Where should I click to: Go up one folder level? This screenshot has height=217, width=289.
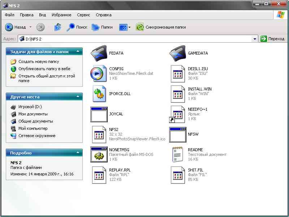pyautogui.click(x=58, y=27)
